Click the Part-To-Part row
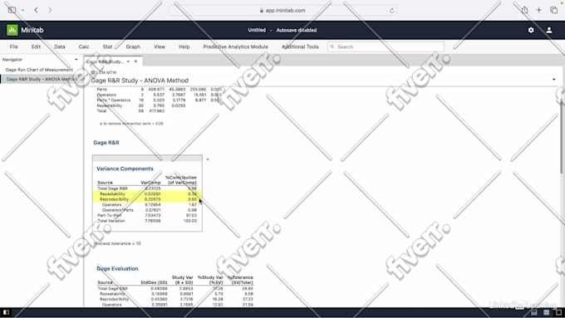565x318 pixels. pos(147,215)
